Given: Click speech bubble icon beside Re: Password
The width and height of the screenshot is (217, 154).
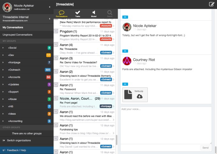Looking at the screenshot, I should pyautogui.click(x=56, y=85).
